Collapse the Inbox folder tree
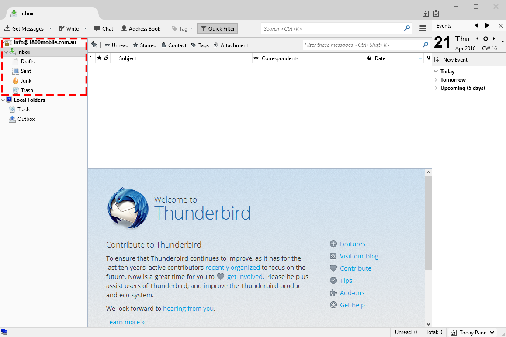 pos(6,52)
